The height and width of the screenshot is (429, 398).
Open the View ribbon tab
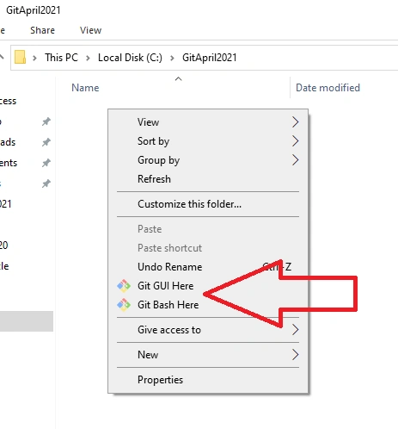point(90,30)
